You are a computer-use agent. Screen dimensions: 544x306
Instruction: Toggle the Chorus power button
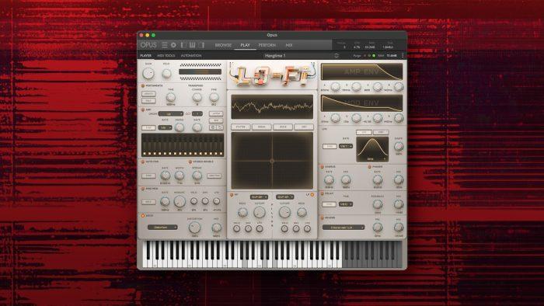click(x=322, y=167)
